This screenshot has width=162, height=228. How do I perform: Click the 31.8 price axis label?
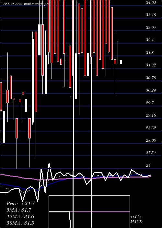(150, 53)
